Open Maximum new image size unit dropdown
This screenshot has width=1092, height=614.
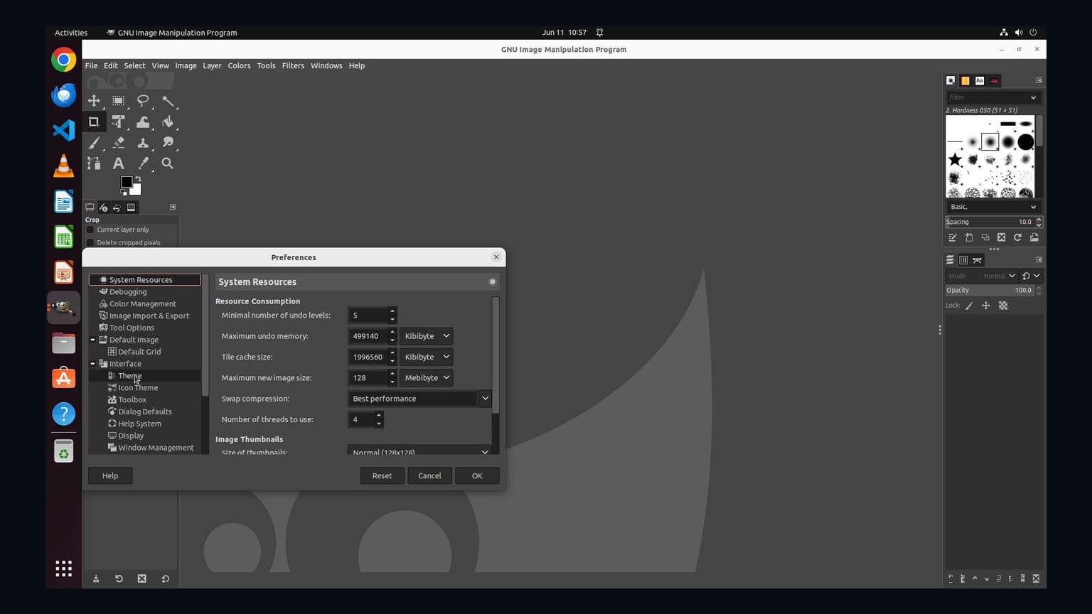coord(427,377)
